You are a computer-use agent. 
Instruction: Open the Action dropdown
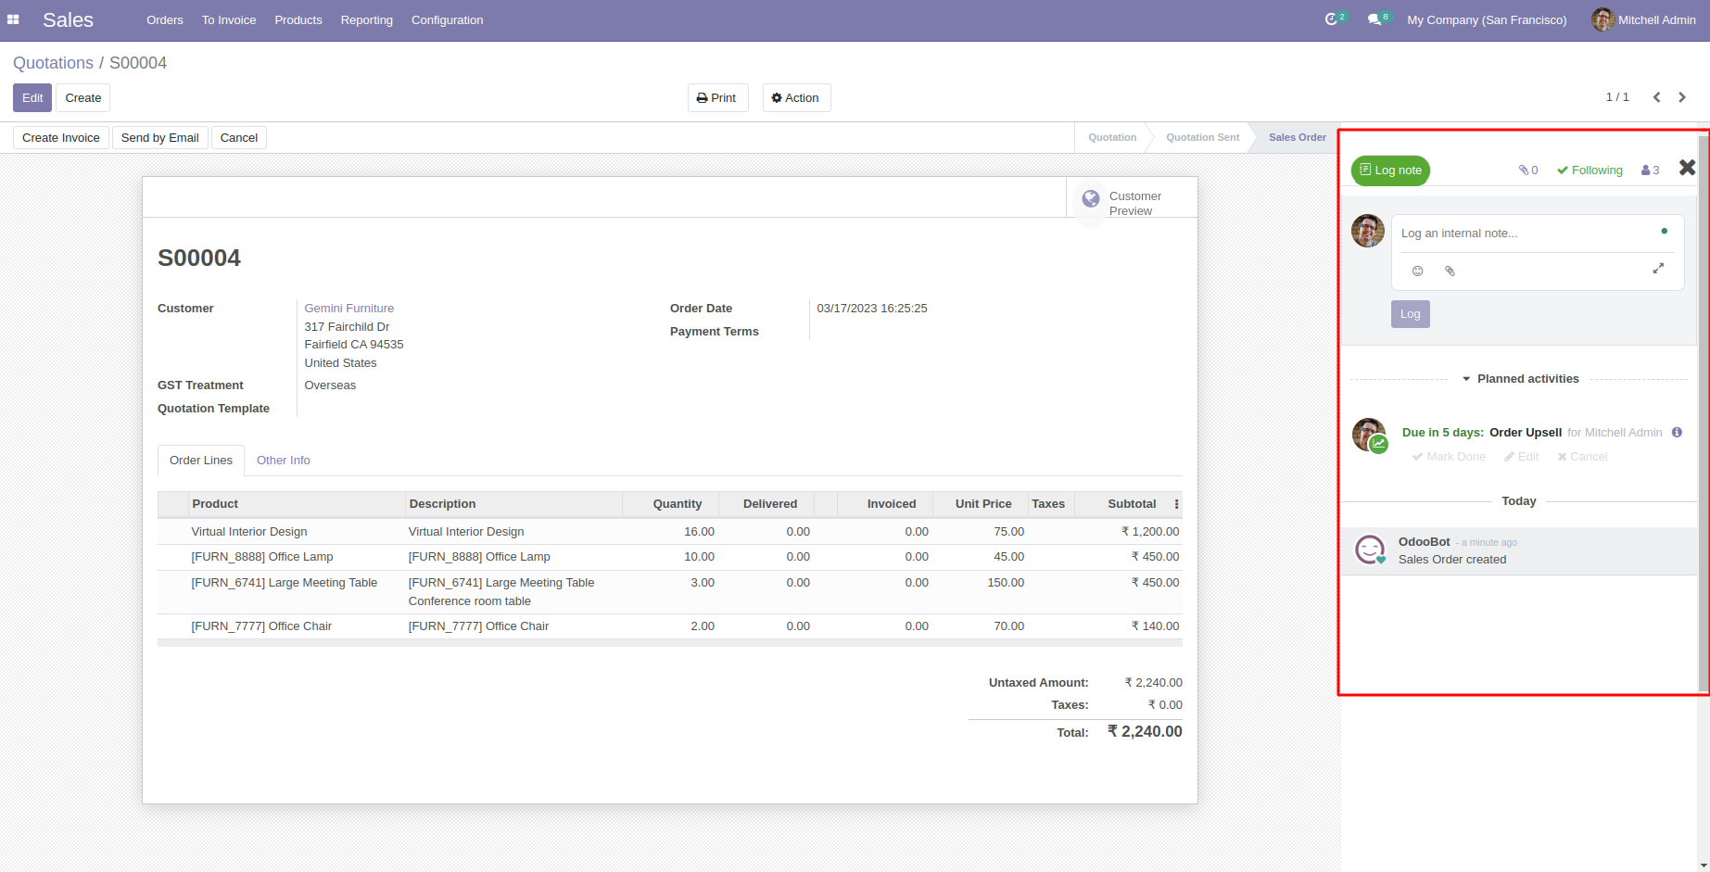tap(796, 98)
